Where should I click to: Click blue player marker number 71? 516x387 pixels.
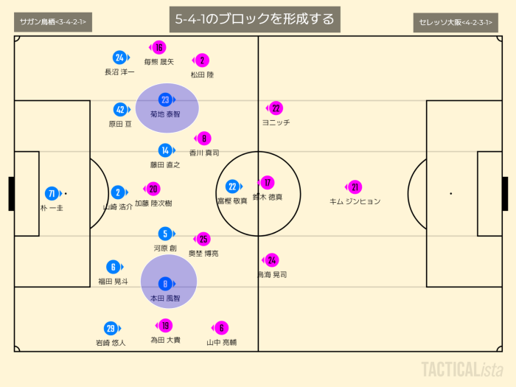click(52, 194)
